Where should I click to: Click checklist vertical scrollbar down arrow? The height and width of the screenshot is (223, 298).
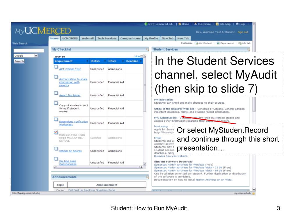point(145,164)
